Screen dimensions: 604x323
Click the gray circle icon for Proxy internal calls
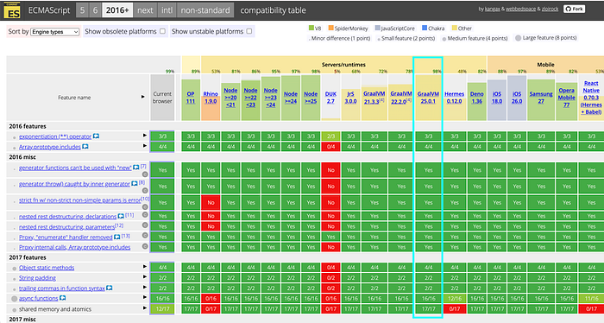(x=145, y=246)
